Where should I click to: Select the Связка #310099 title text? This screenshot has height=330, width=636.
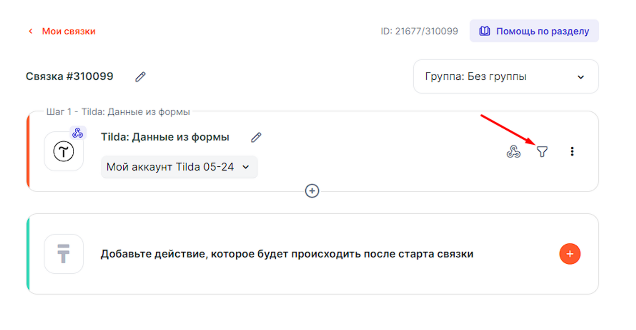(70, 76)
